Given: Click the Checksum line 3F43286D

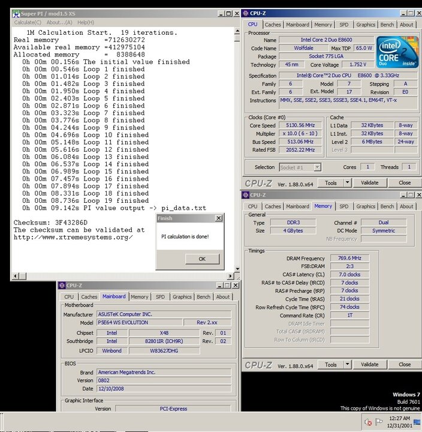Looking at the screenshot, I should tap(50, 223).
